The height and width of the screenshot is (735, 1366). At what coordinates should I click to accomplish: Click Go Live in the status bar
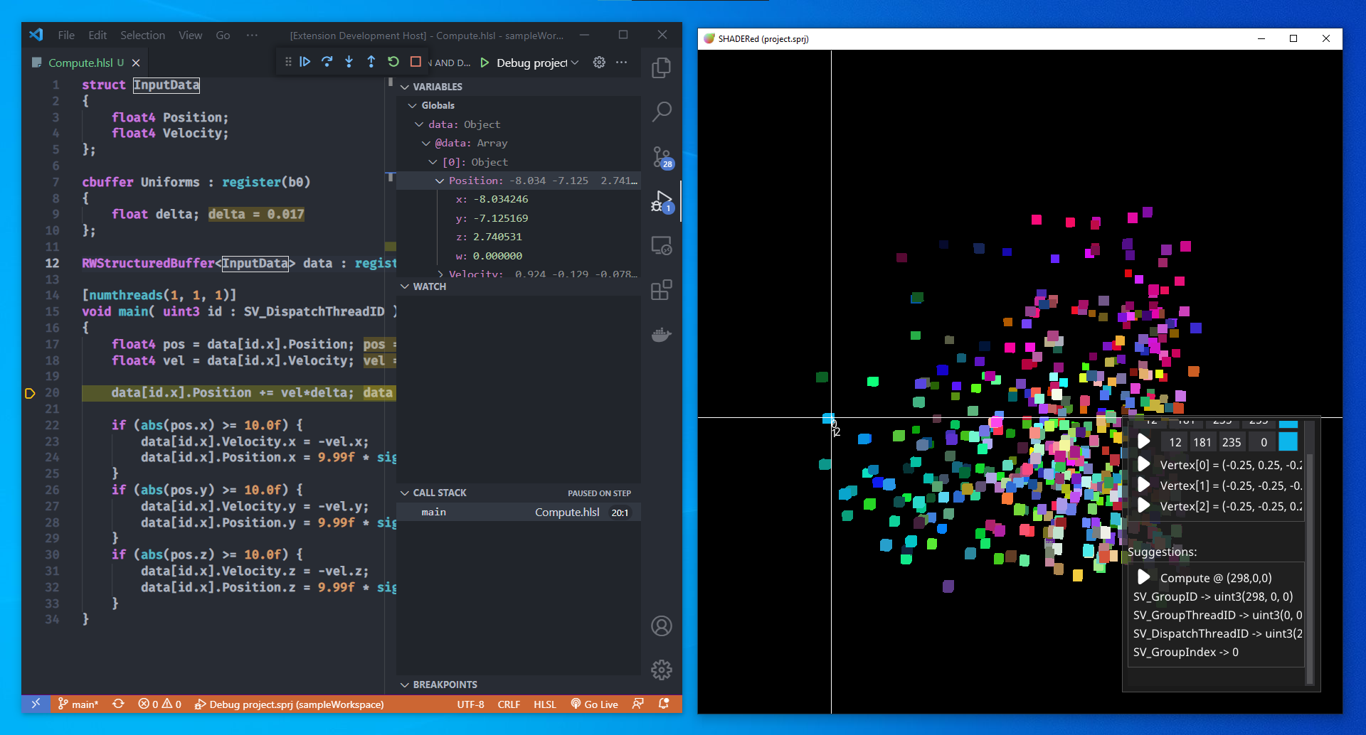click(x=595, y=704)
